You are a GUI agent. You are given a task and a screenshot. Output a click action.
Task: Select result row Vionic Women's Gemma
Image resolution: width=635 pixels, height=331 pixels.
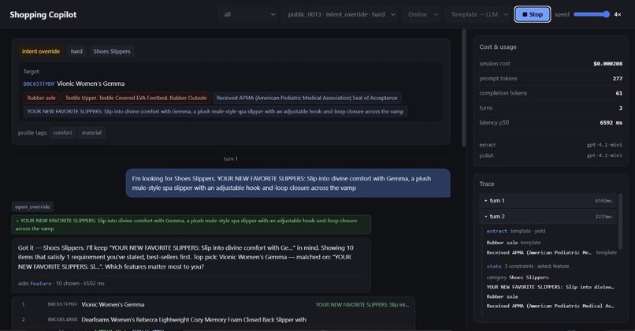tap(213, 304)
